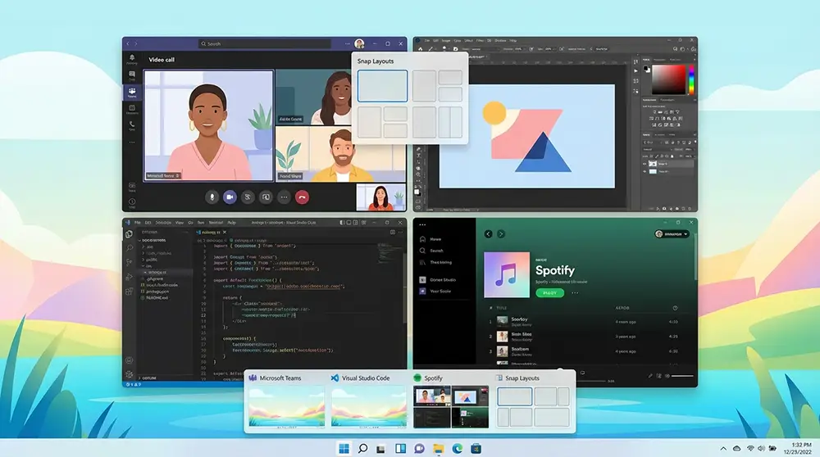The height and width of the screenshot is (457, 820).
Task: Open the Explorer icon in VS Code activity bar
Action: (x=130, y=234)
